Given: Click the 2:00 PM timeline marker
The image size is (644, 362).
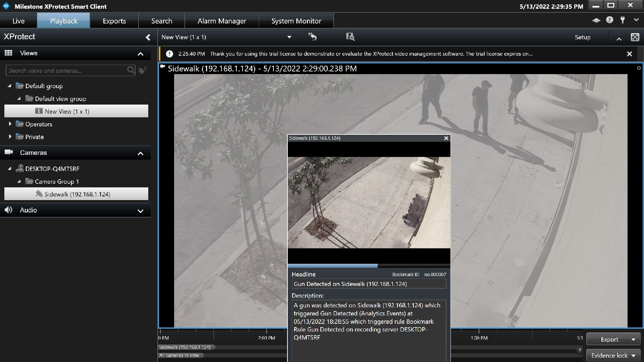Looking at the screenshot, I should click(x=266, y=338).
